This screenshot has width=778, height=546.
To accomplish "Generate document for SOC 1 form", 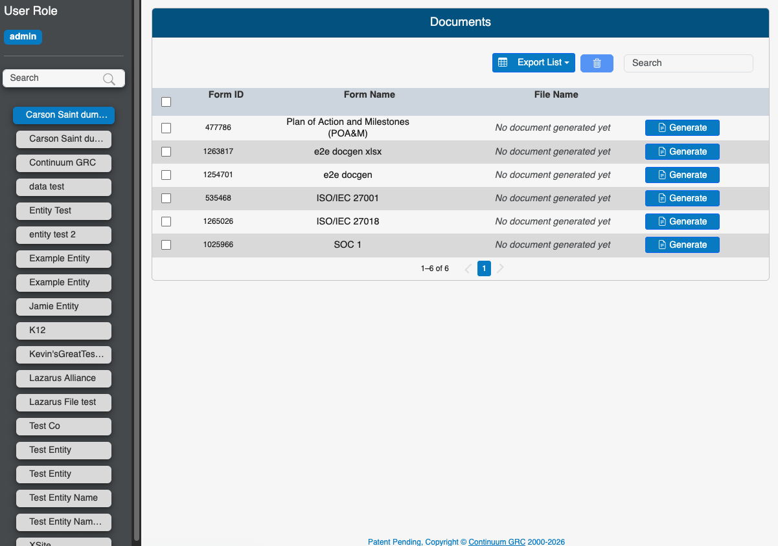I will 681,245.
